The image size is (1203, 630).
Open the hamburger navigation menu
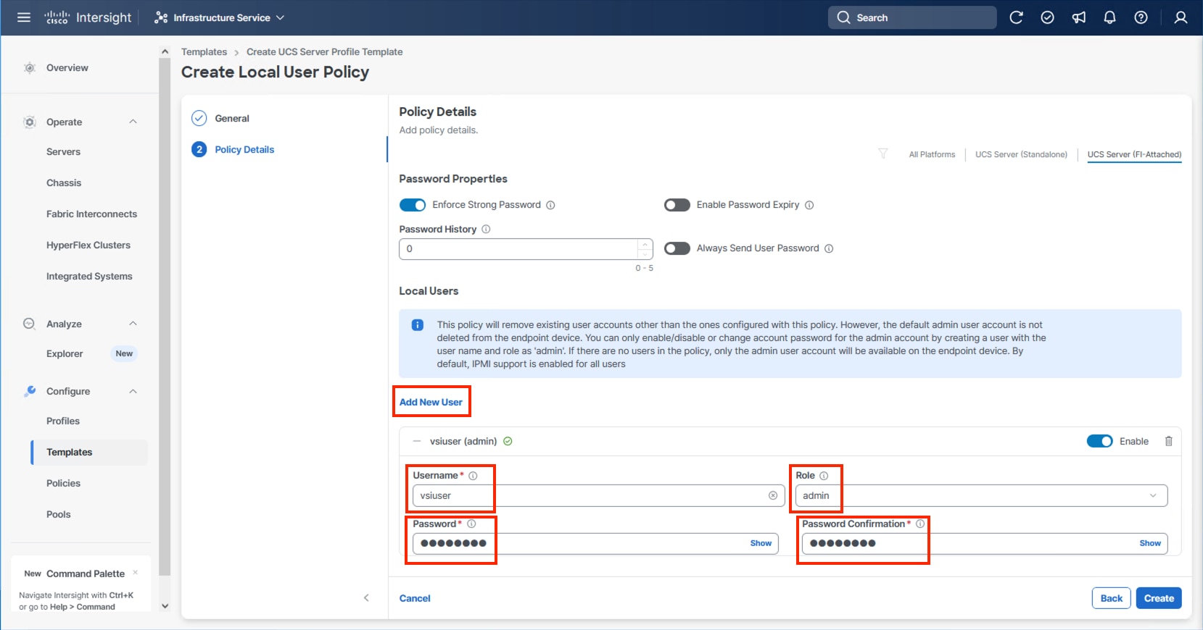[24, 17]
